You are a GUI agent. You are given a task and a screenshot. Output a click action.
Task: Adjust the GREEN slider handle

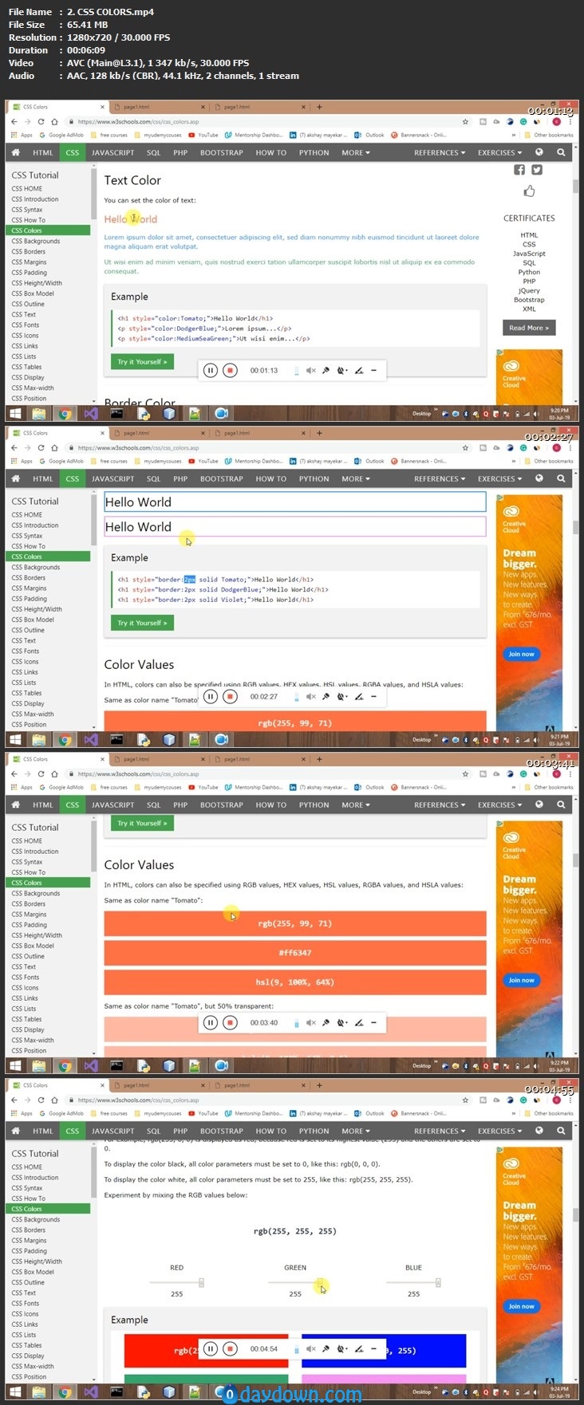[x=320, y=1283]
